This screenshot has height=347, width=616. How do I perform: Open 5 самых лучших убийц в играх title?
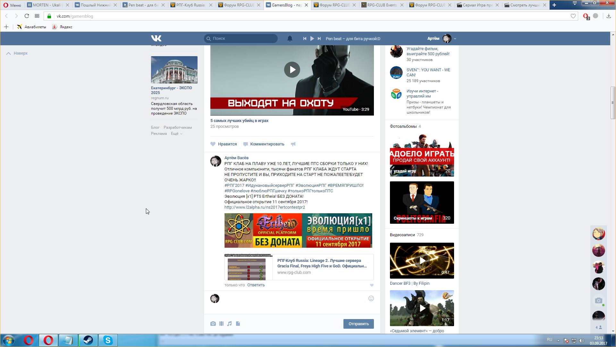pos(239,121)
